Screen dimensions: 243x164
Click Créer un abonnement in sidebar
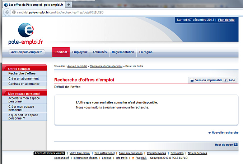click(x=25, y=78)
